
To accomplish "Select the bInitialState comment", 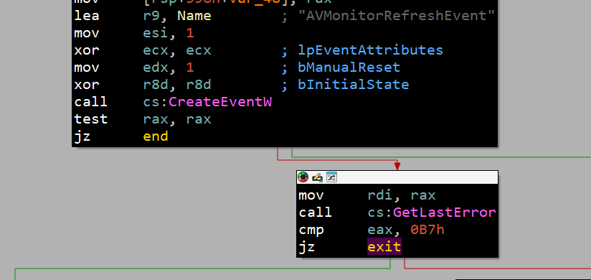I will click(354, 85).
